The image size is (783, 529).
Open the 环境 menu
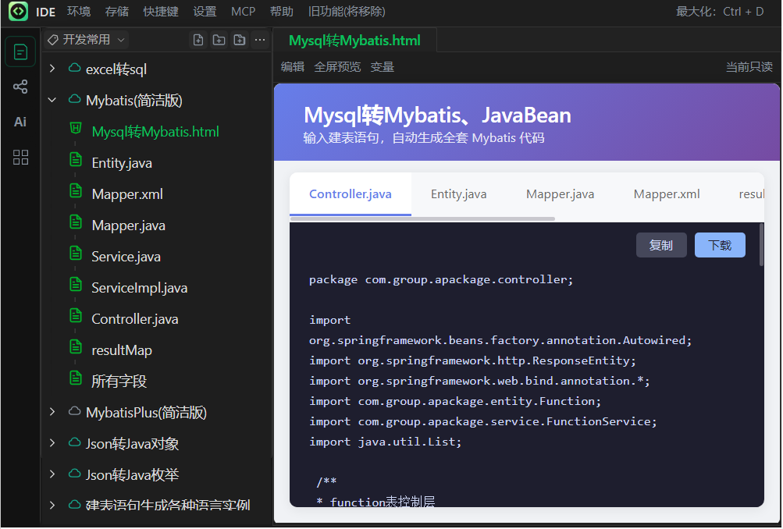[79, 12]
